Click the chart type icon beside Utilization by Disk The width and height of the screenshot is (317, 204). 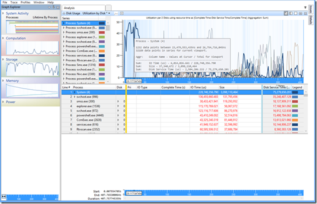click(116, 13)
